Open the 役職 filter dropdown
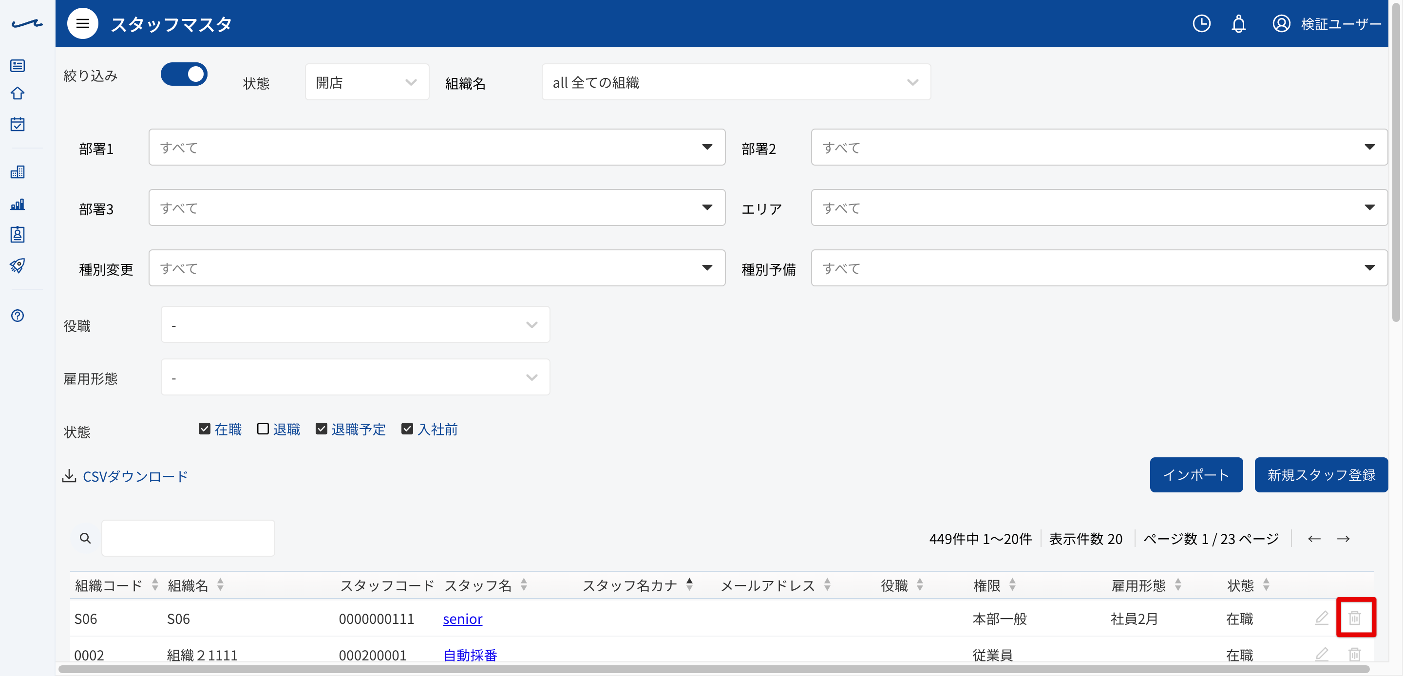The width and height of the screenshot is (1403, 676). tap(355, 325)
